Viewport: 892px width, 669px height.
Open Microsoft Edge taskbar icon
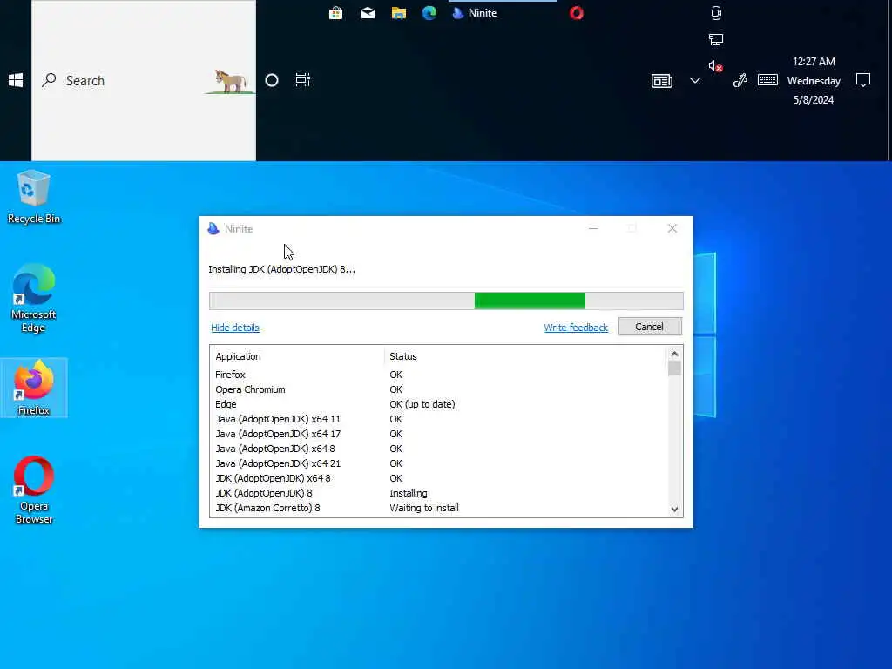click(x=429, y=12)
